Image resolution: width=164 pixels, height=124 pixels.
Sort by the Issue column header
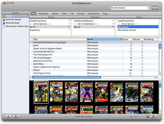point(127,39)
